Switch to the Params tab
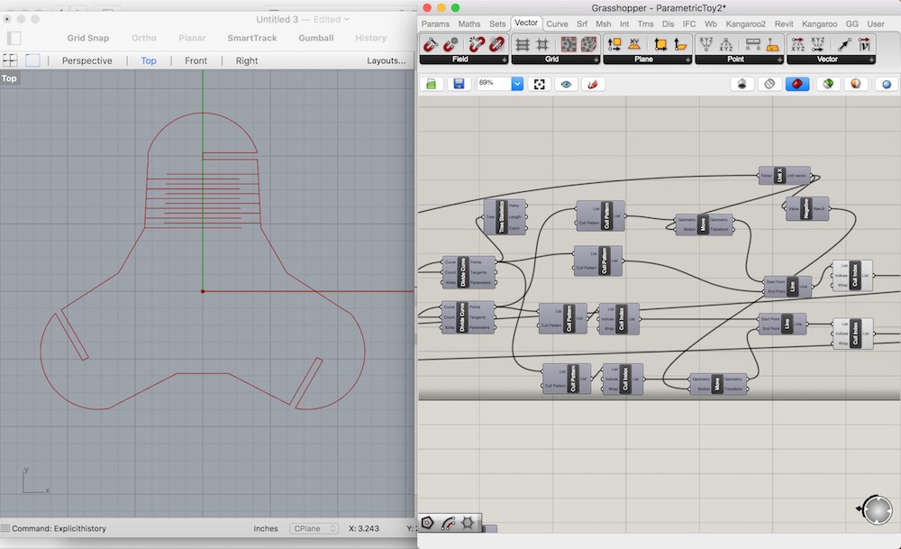This screenshot has width=901, height=549. 435,23
